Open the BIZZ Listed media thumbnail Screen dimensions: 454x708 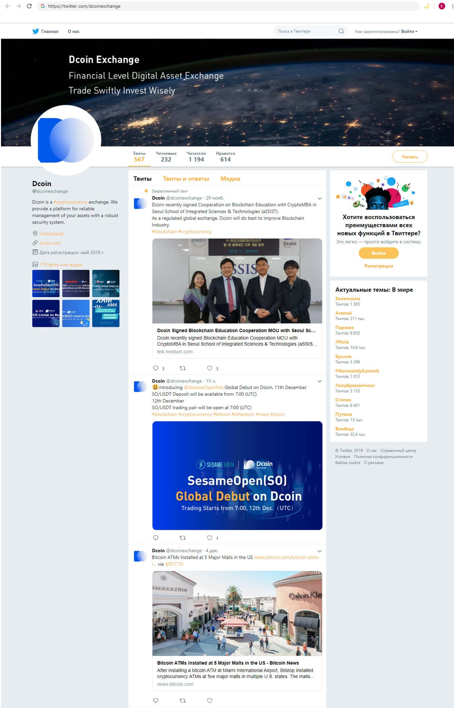(76, 313)
